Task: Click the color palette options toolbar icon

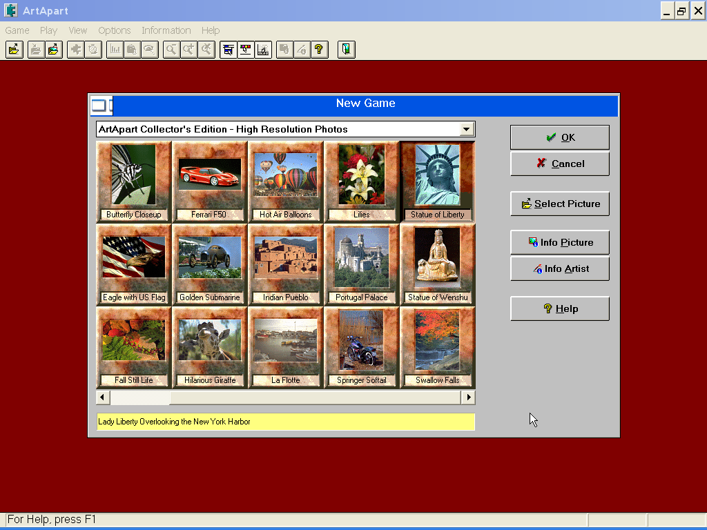Action: pyautogui.click(x=245, y=49)
